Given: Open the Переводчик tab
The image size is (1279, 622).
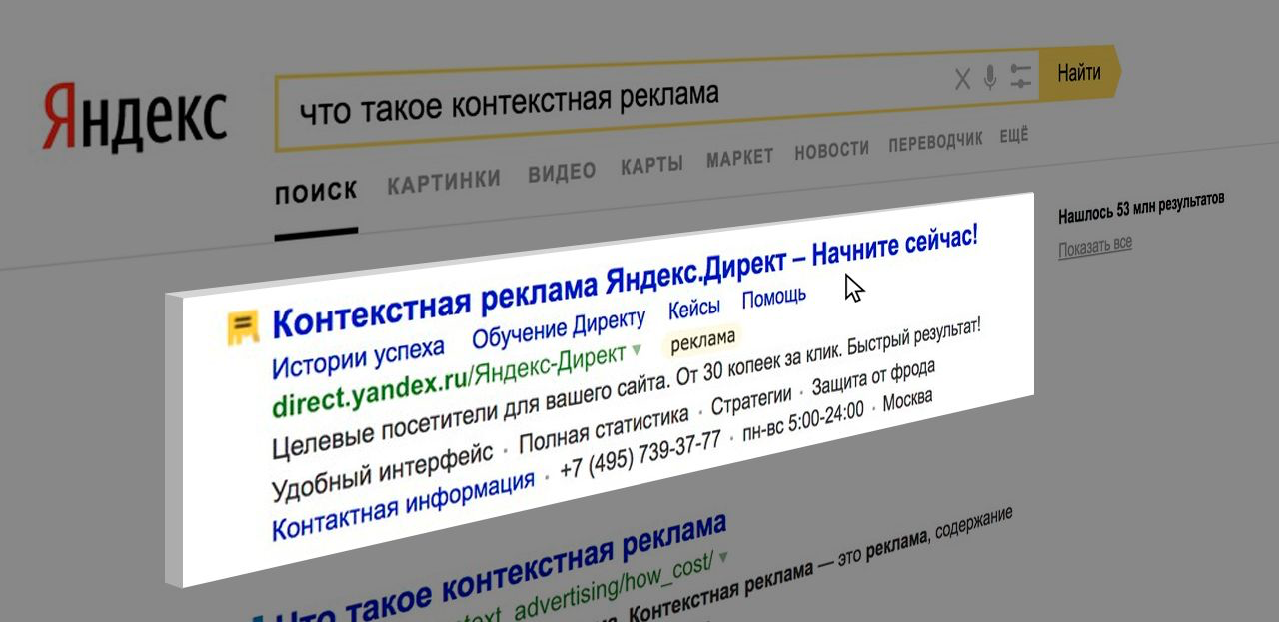Looking at the screenshot, I should point(936,143).
